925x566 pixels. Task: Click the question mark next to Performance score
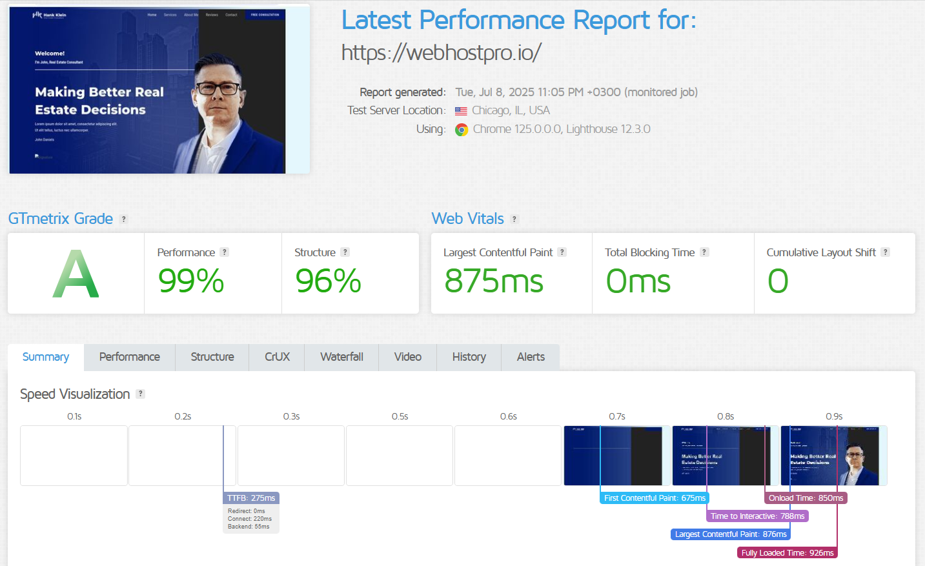pos(224,252)
